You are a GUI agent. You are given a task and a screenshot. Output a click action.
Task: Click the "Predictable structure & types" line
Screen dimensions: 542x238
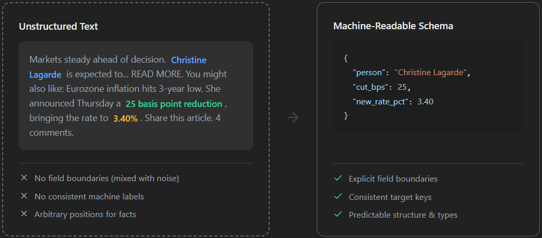click(x=403, y=215)
